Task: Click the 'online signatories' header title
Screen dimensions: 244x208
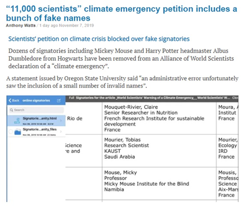Action: 36,101
